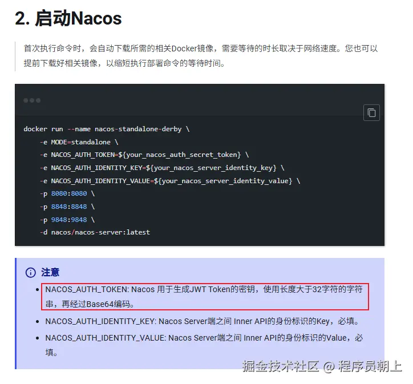Screen dimensions: 413x384
Task: Click the port mapping '8848:8848'
Action: pos(69,207)
